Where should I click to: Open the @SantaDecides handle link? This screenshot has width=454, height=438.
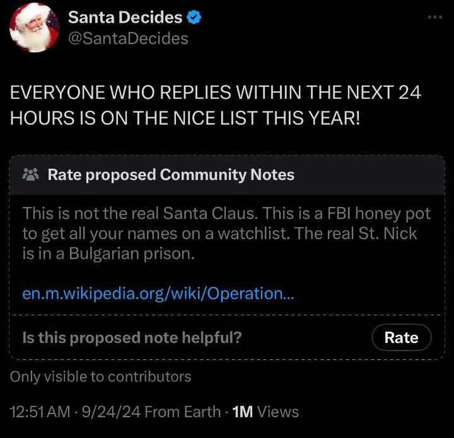coord(128,39)
